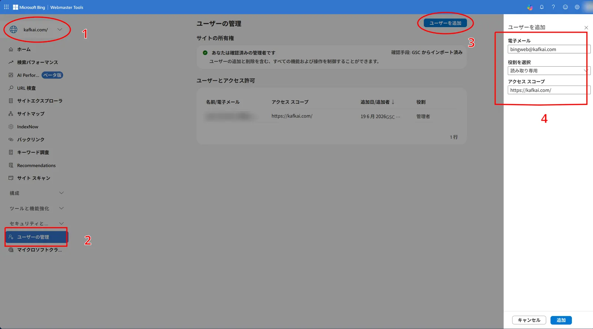593x329 pixels.
Task: Open the settings gear icon
Action: pyautogui.click(x=577, y=7)
